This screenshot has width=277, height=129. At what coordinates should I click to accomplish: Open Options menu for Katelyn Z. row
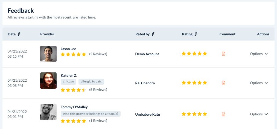[259, 83]
